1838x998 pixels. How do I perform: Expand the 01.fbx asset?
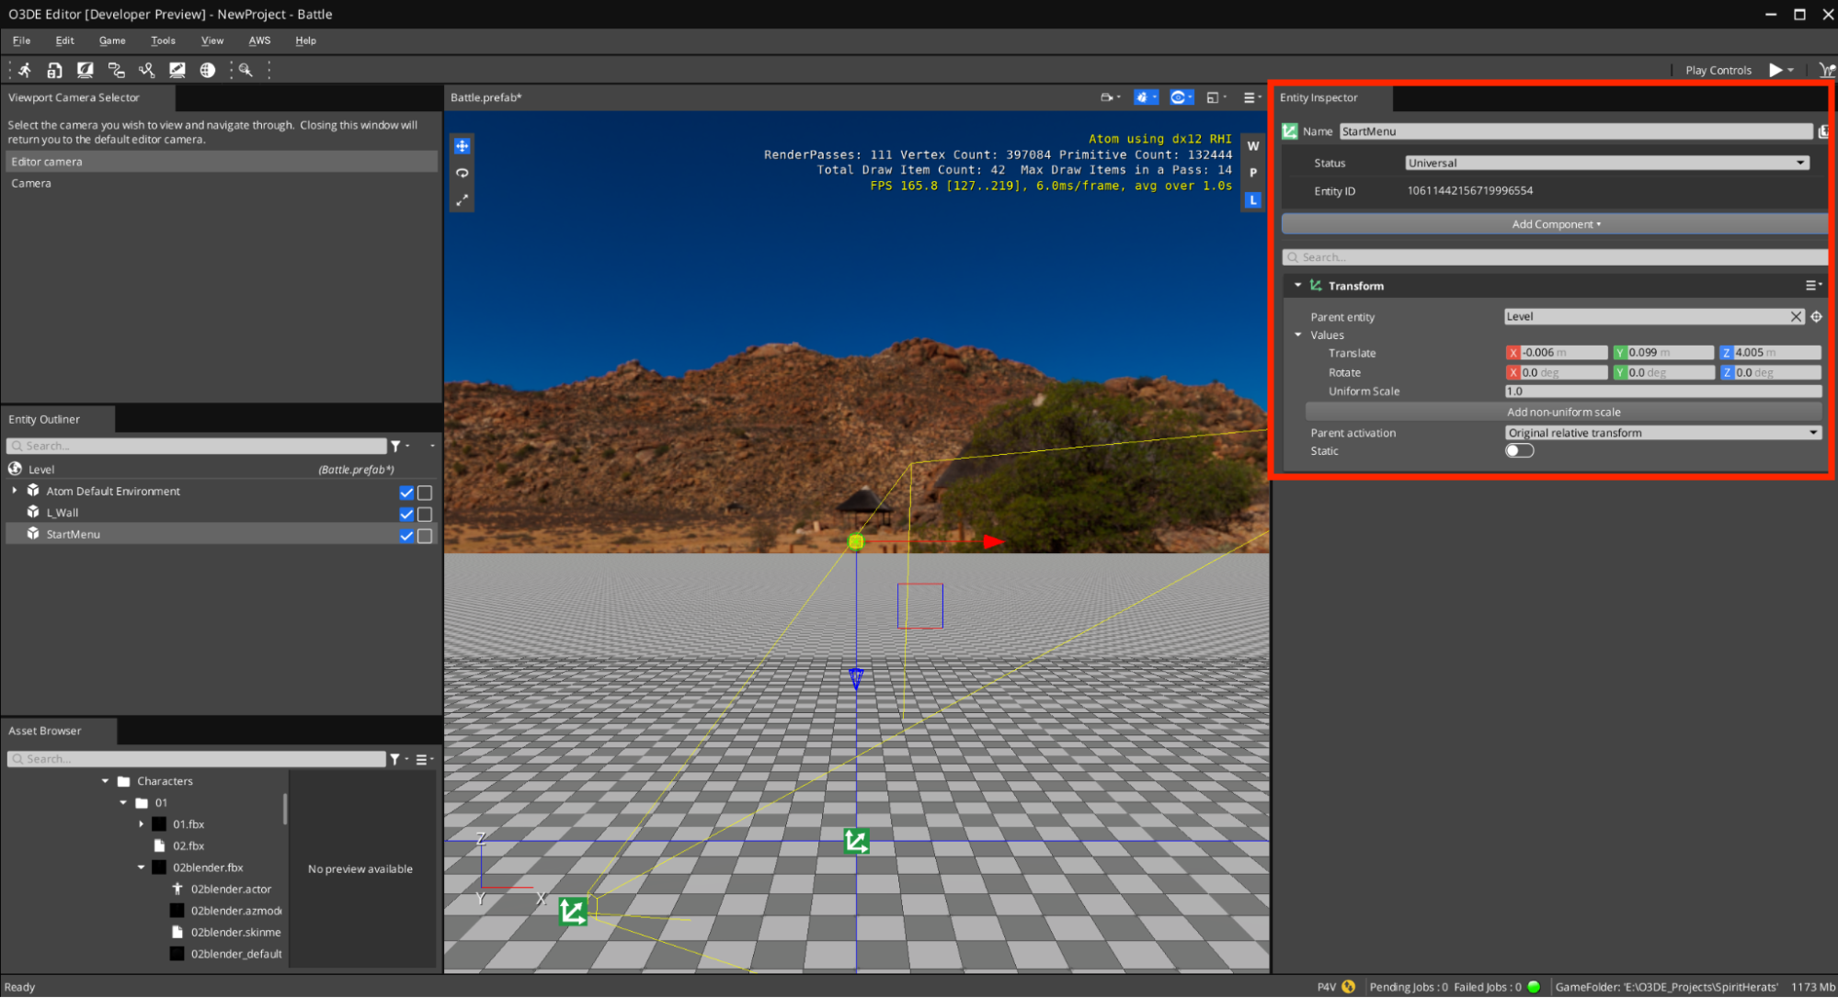coord(142,824)
